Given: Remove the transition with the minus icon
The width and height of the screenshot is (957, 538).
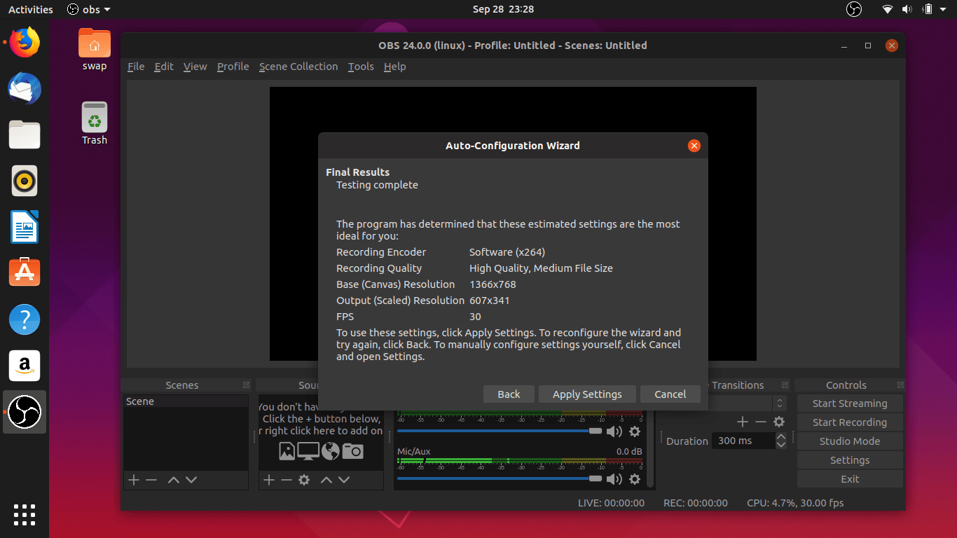Looking at the screenshot, I should coord(761,422).
